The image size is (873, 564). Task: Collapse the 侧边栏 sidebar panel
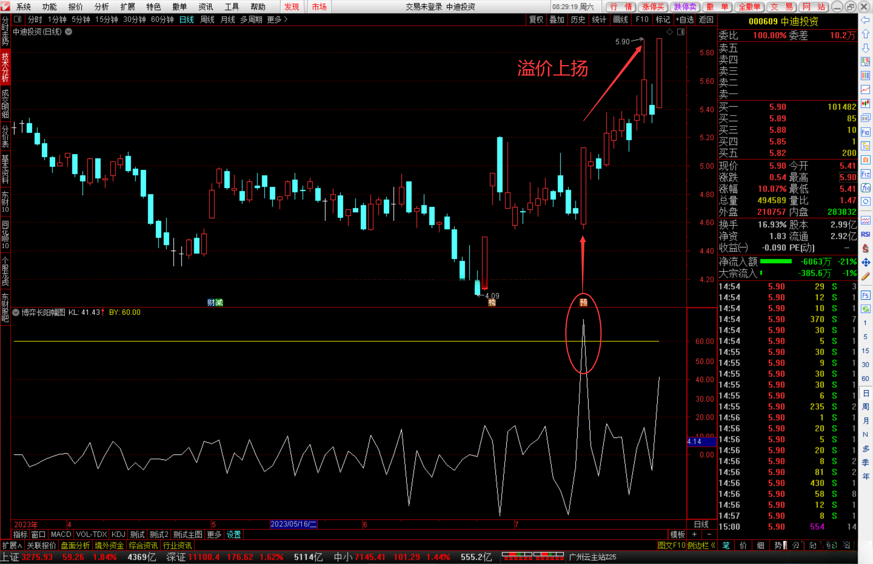pos(701,545)
